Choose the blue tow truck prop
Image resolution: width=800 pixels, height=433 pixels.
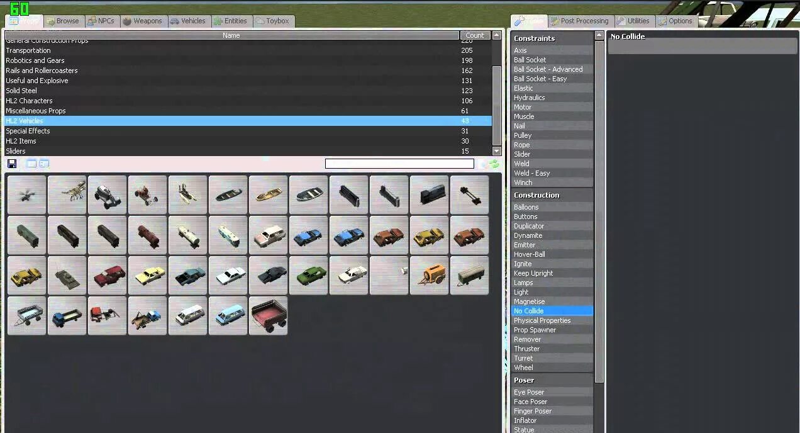(x=148, y=316)
